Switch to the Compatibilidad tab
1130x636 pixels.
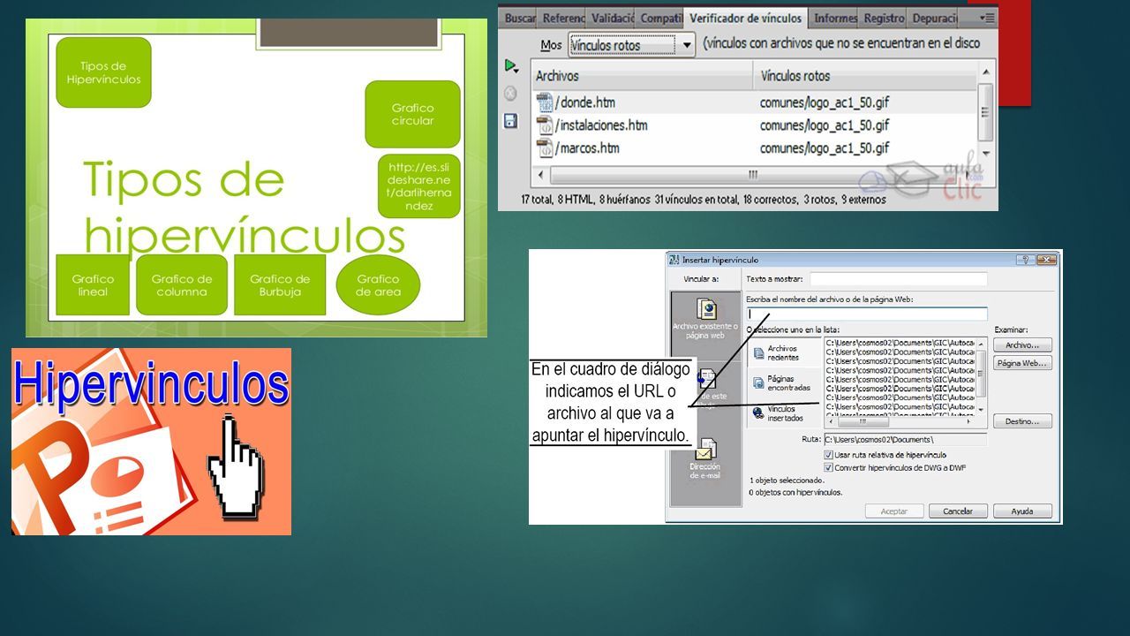click(660, 18)
